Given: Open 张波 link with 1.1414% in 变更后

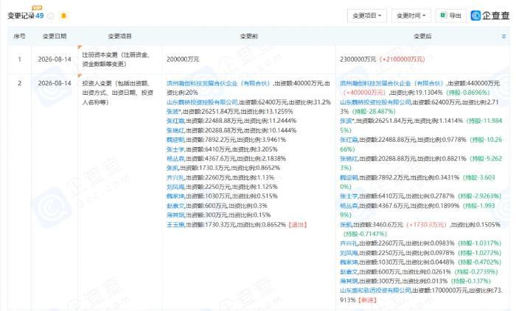Looking at the screenshot, I should coord(347,121).
